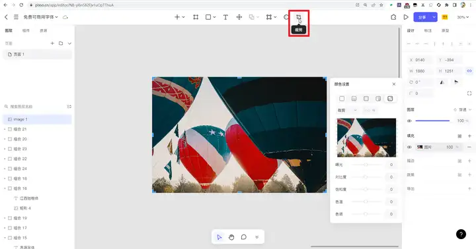Flip the image horizontally

pos(442,82)
